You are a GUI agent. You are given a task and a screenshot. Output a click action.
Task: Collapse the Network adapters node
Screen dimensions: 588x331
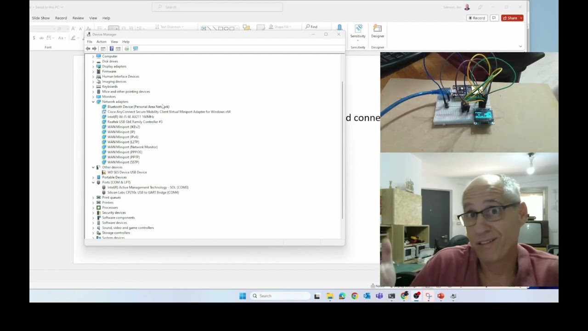coord(93,102)
